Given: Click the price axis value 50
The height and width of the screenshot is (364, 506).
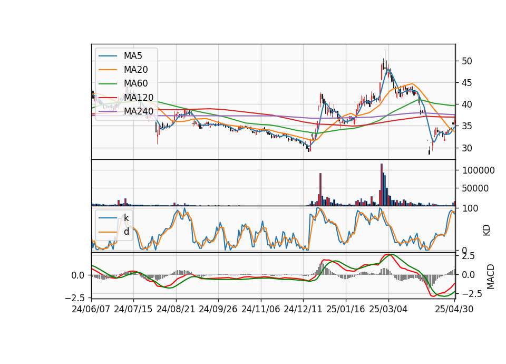Looking at the screenshot, I should click(467, 61).
